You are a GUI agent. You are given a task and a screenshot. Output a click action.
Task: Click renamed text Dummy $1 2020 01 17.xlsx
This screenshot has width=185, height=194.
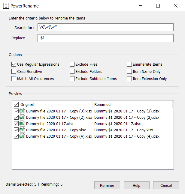[117, 124]
